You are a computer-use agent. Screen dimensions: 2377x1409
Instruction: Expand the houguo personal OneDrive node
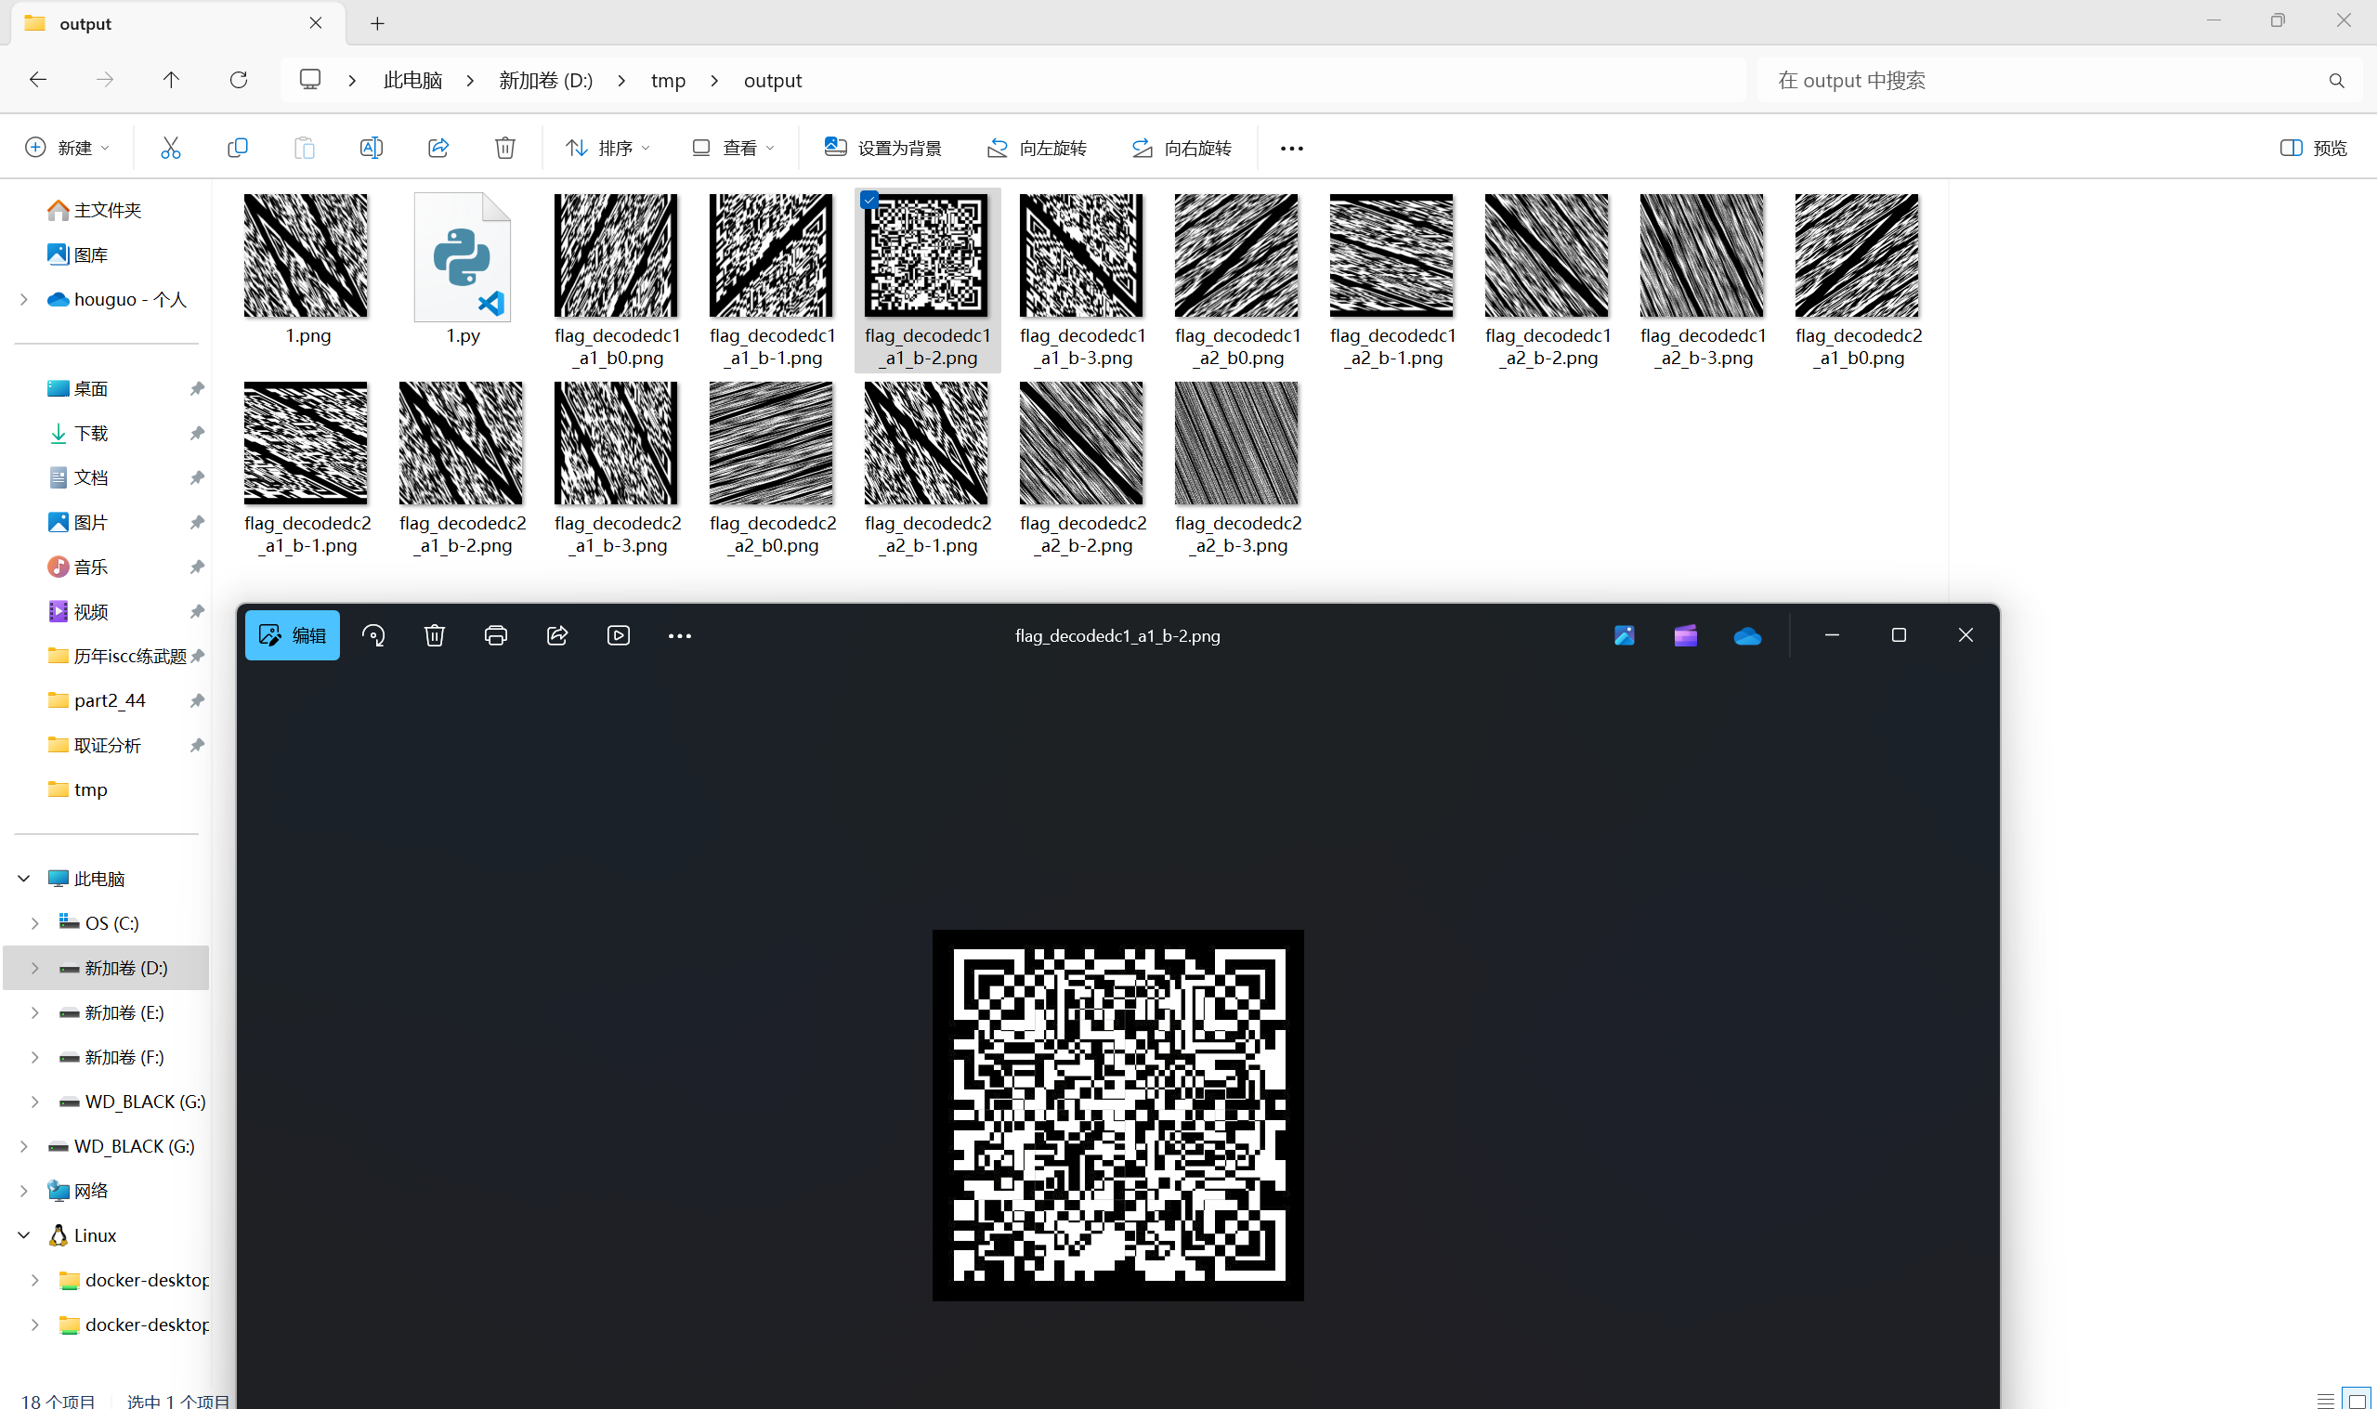pyautogui.click(x=24, y=299)
